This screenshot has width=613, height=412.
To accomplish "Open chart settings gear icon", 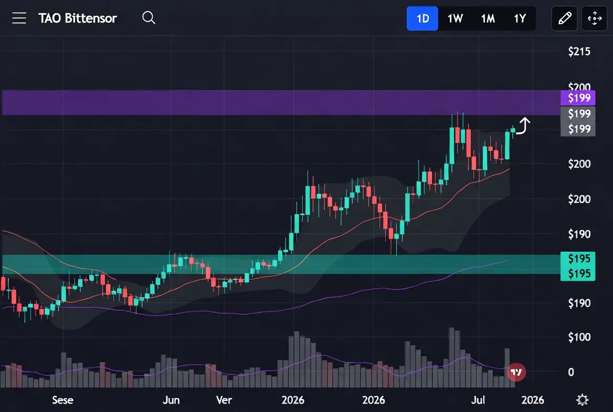I will (x=582, y=400).
